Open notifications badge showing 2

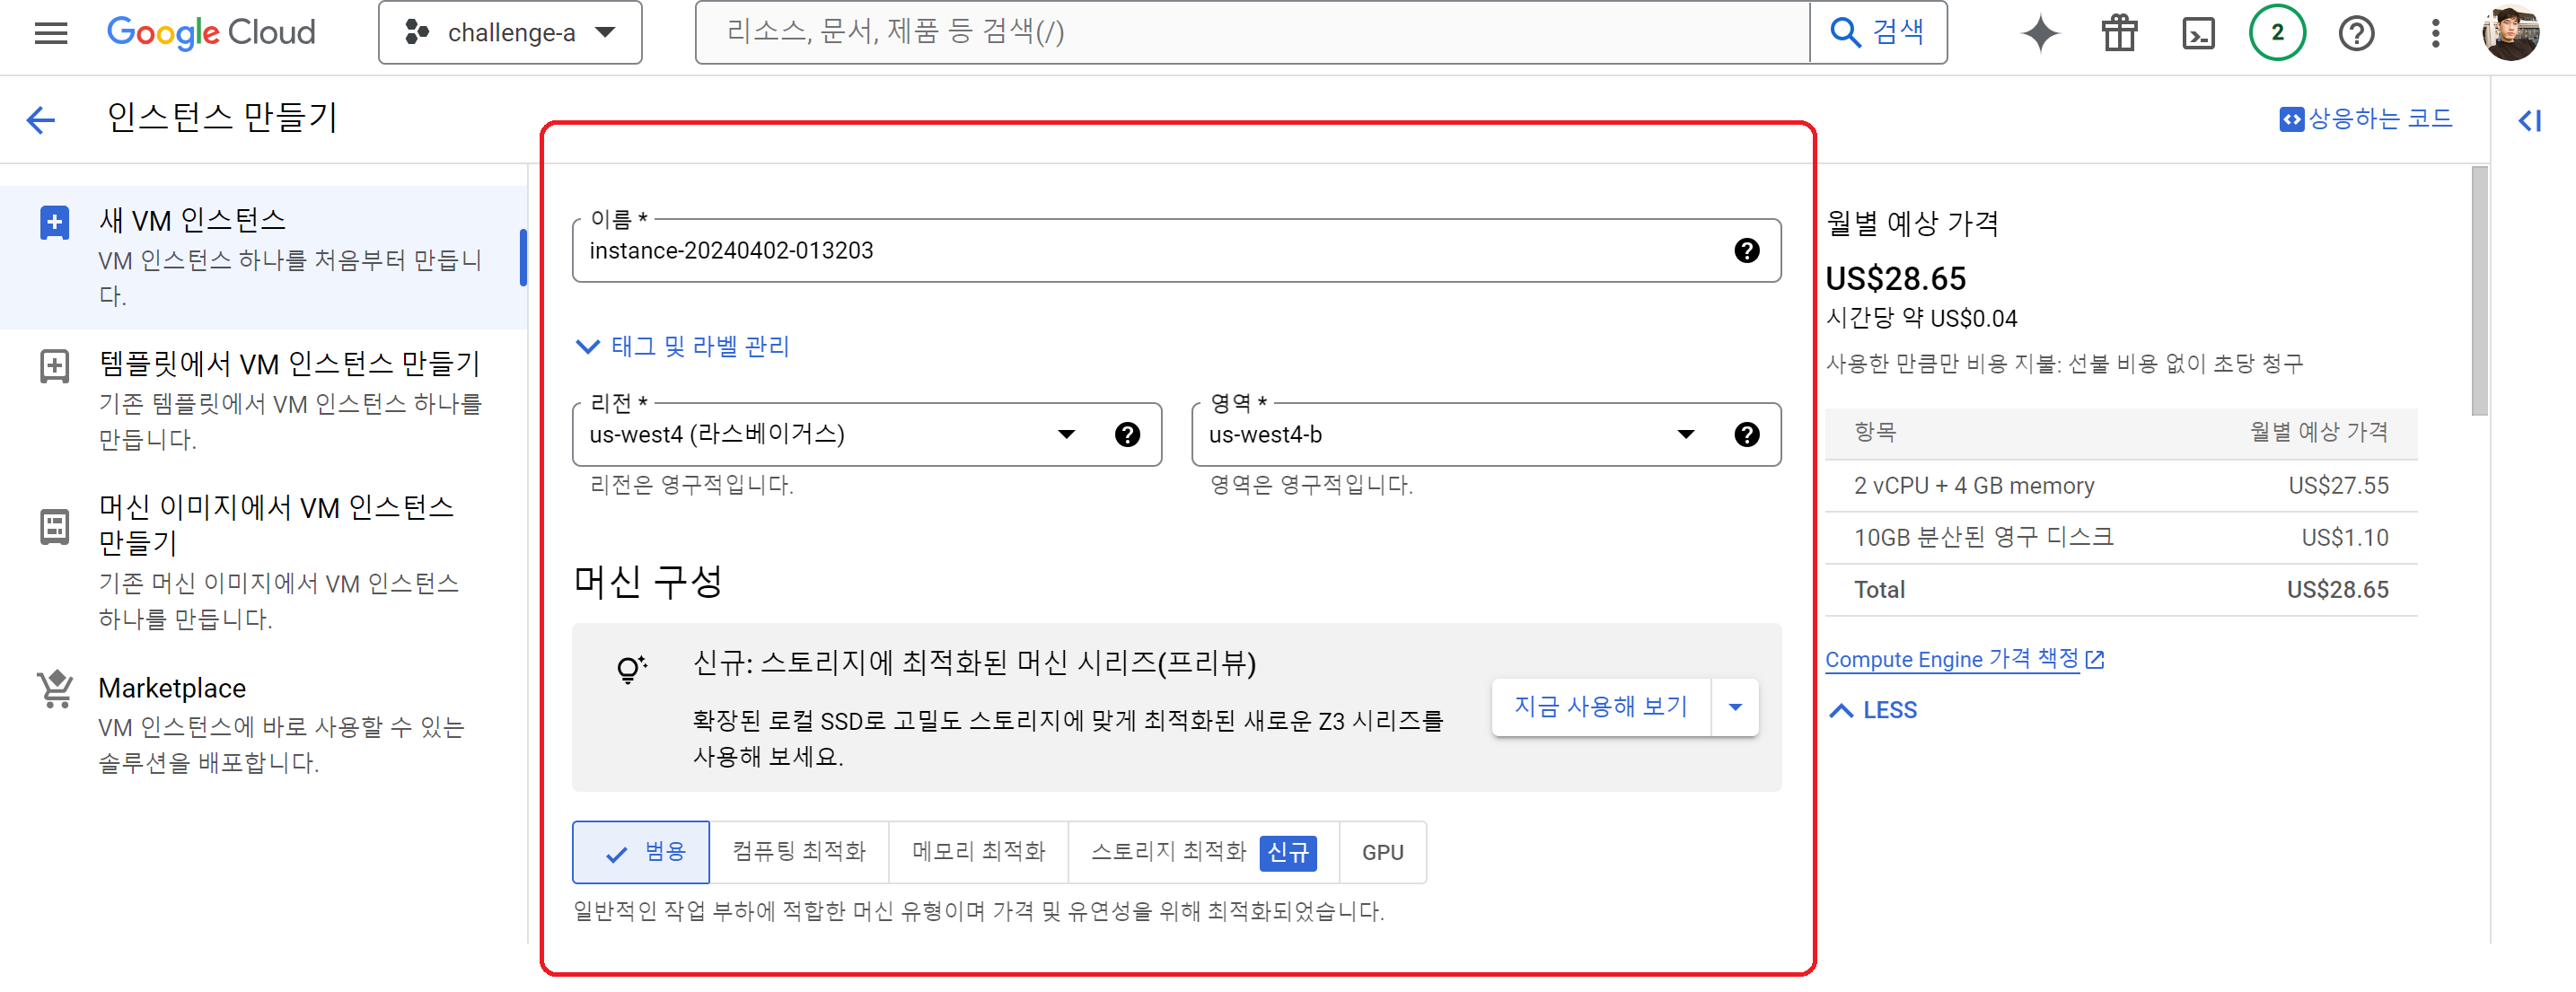tap(2277, 33)
